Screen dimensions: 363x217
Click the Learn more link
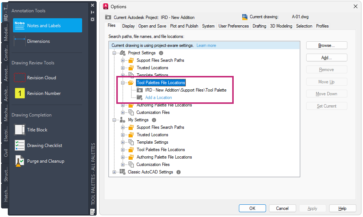(x=206, y=45)
